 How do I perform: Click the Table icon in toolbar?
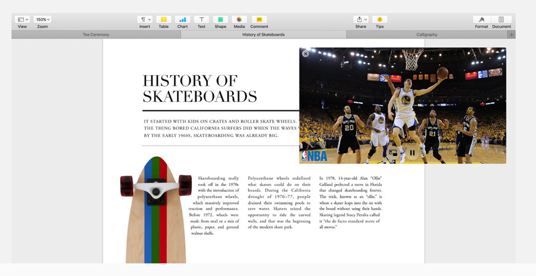163,20
